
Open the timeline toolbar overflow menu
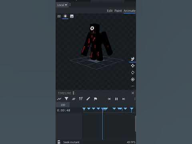[135, 99]
